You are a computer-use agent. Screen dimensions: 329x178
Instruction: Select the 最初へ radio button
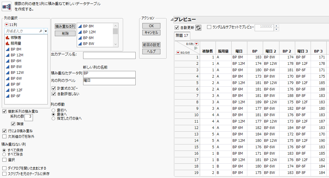coord(53,110)
